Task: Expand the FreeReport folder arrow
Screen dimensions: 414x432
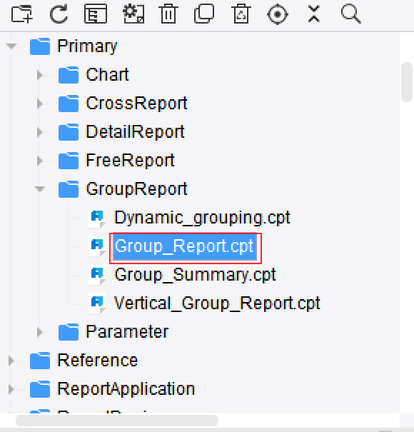Action: [x=40, y=161]
